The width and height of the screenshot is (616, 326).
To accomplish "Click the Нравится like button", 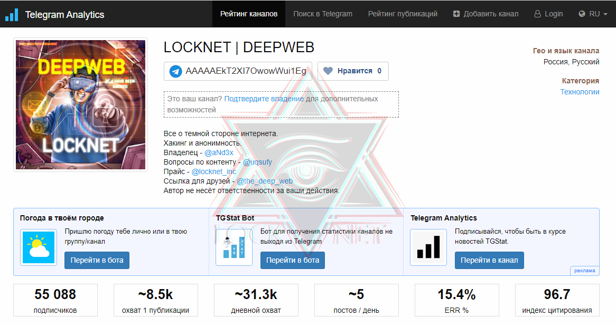I will (353, 71).
